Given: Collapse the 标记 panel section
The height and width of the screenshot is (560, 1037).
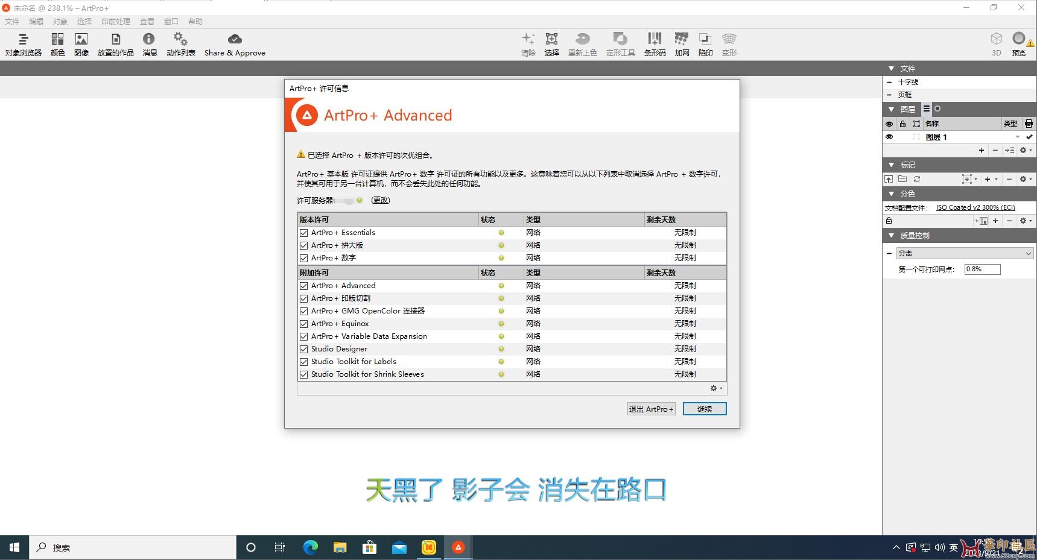Looking at the screenshot, I should (x=891, y=165).
